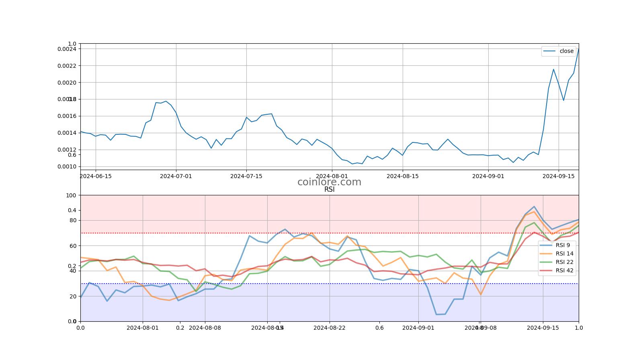The height and width of the screenshot is (361, 643).
Task: Click the blue line swatch for RSI 9
Action: point(546,245)
